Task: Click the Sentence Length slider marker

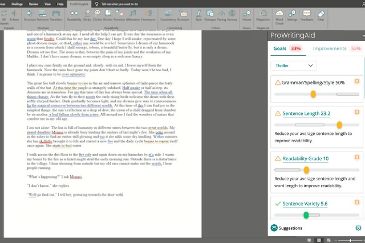Action: click(339, 125)
